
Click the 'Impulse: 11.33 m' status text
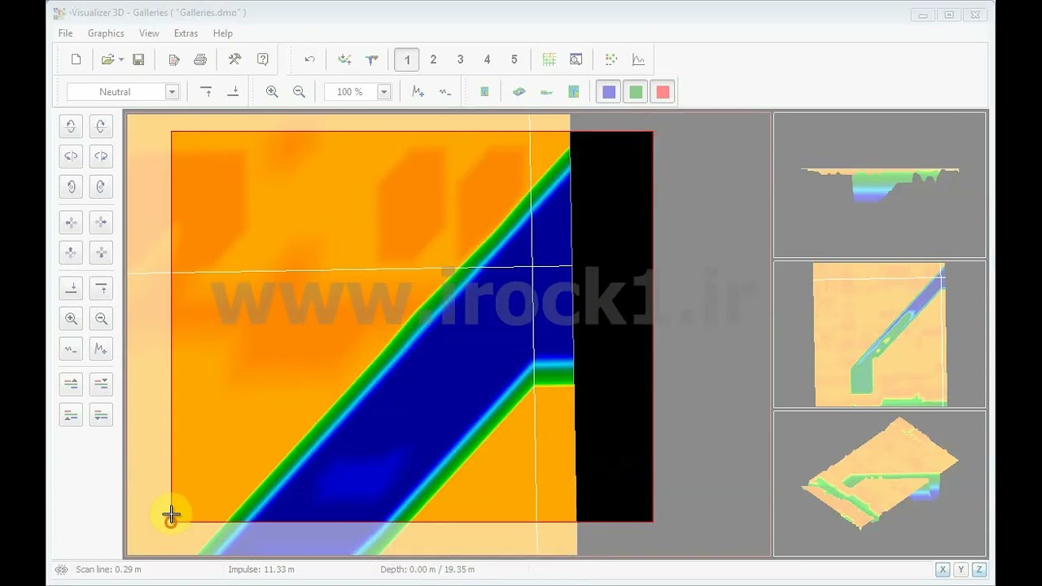tap(261, 570)
